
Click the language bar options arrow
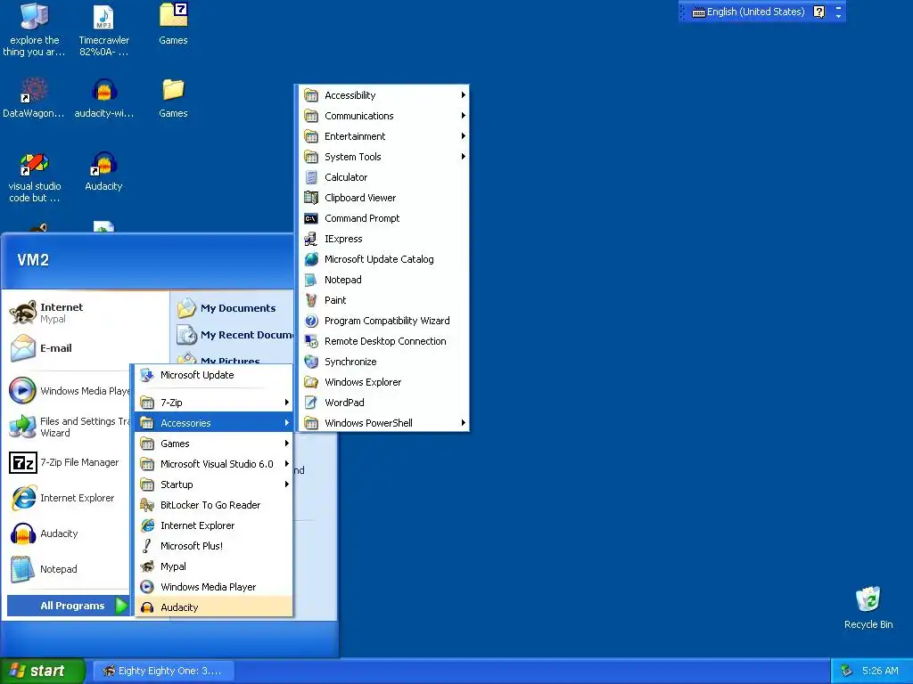[838, 16]
